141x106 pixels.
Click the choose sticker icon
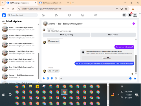click(x=52, y=78)
